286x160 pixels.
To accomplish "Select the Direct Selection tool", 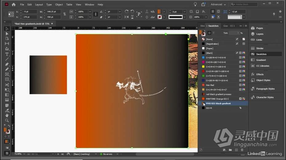I will pyautogui.click(x=7, y=34).
